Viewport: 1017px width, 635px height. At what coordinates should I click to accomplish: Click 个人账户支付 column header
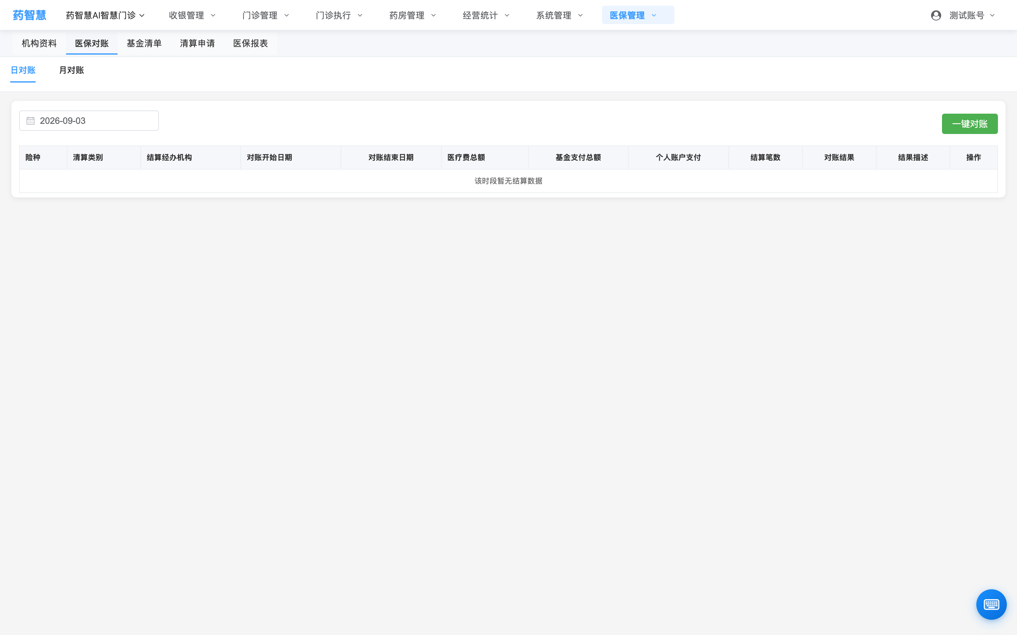coord(678,157)
